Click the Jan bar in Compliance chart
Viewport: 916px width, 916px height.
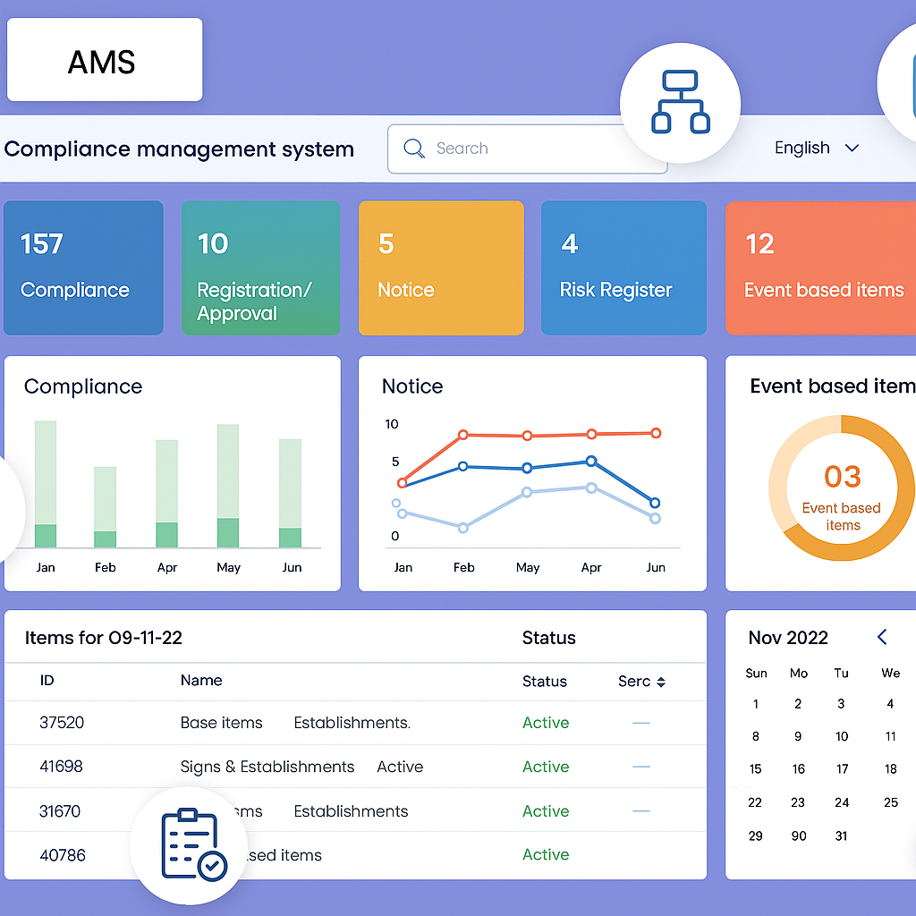coord(46,484)
